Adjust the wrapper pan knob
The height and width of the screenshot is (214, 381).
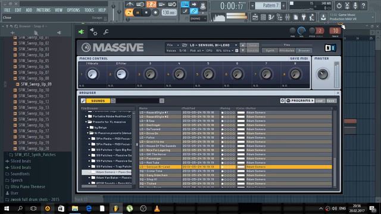coord(292,31)
